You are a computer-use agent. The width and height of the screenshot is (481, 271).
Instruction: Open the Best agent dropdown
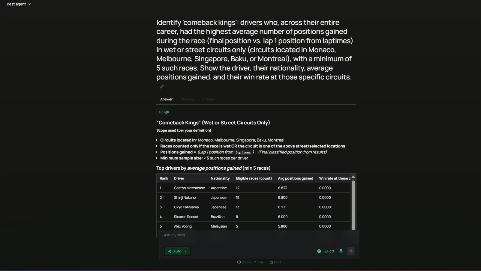click(x=19, y=4)
